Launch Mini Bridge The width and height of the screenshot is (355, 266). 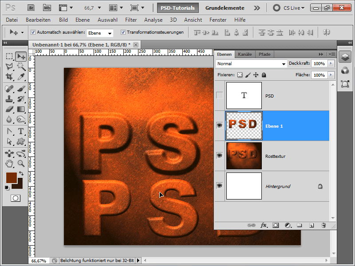pos(47,8)
